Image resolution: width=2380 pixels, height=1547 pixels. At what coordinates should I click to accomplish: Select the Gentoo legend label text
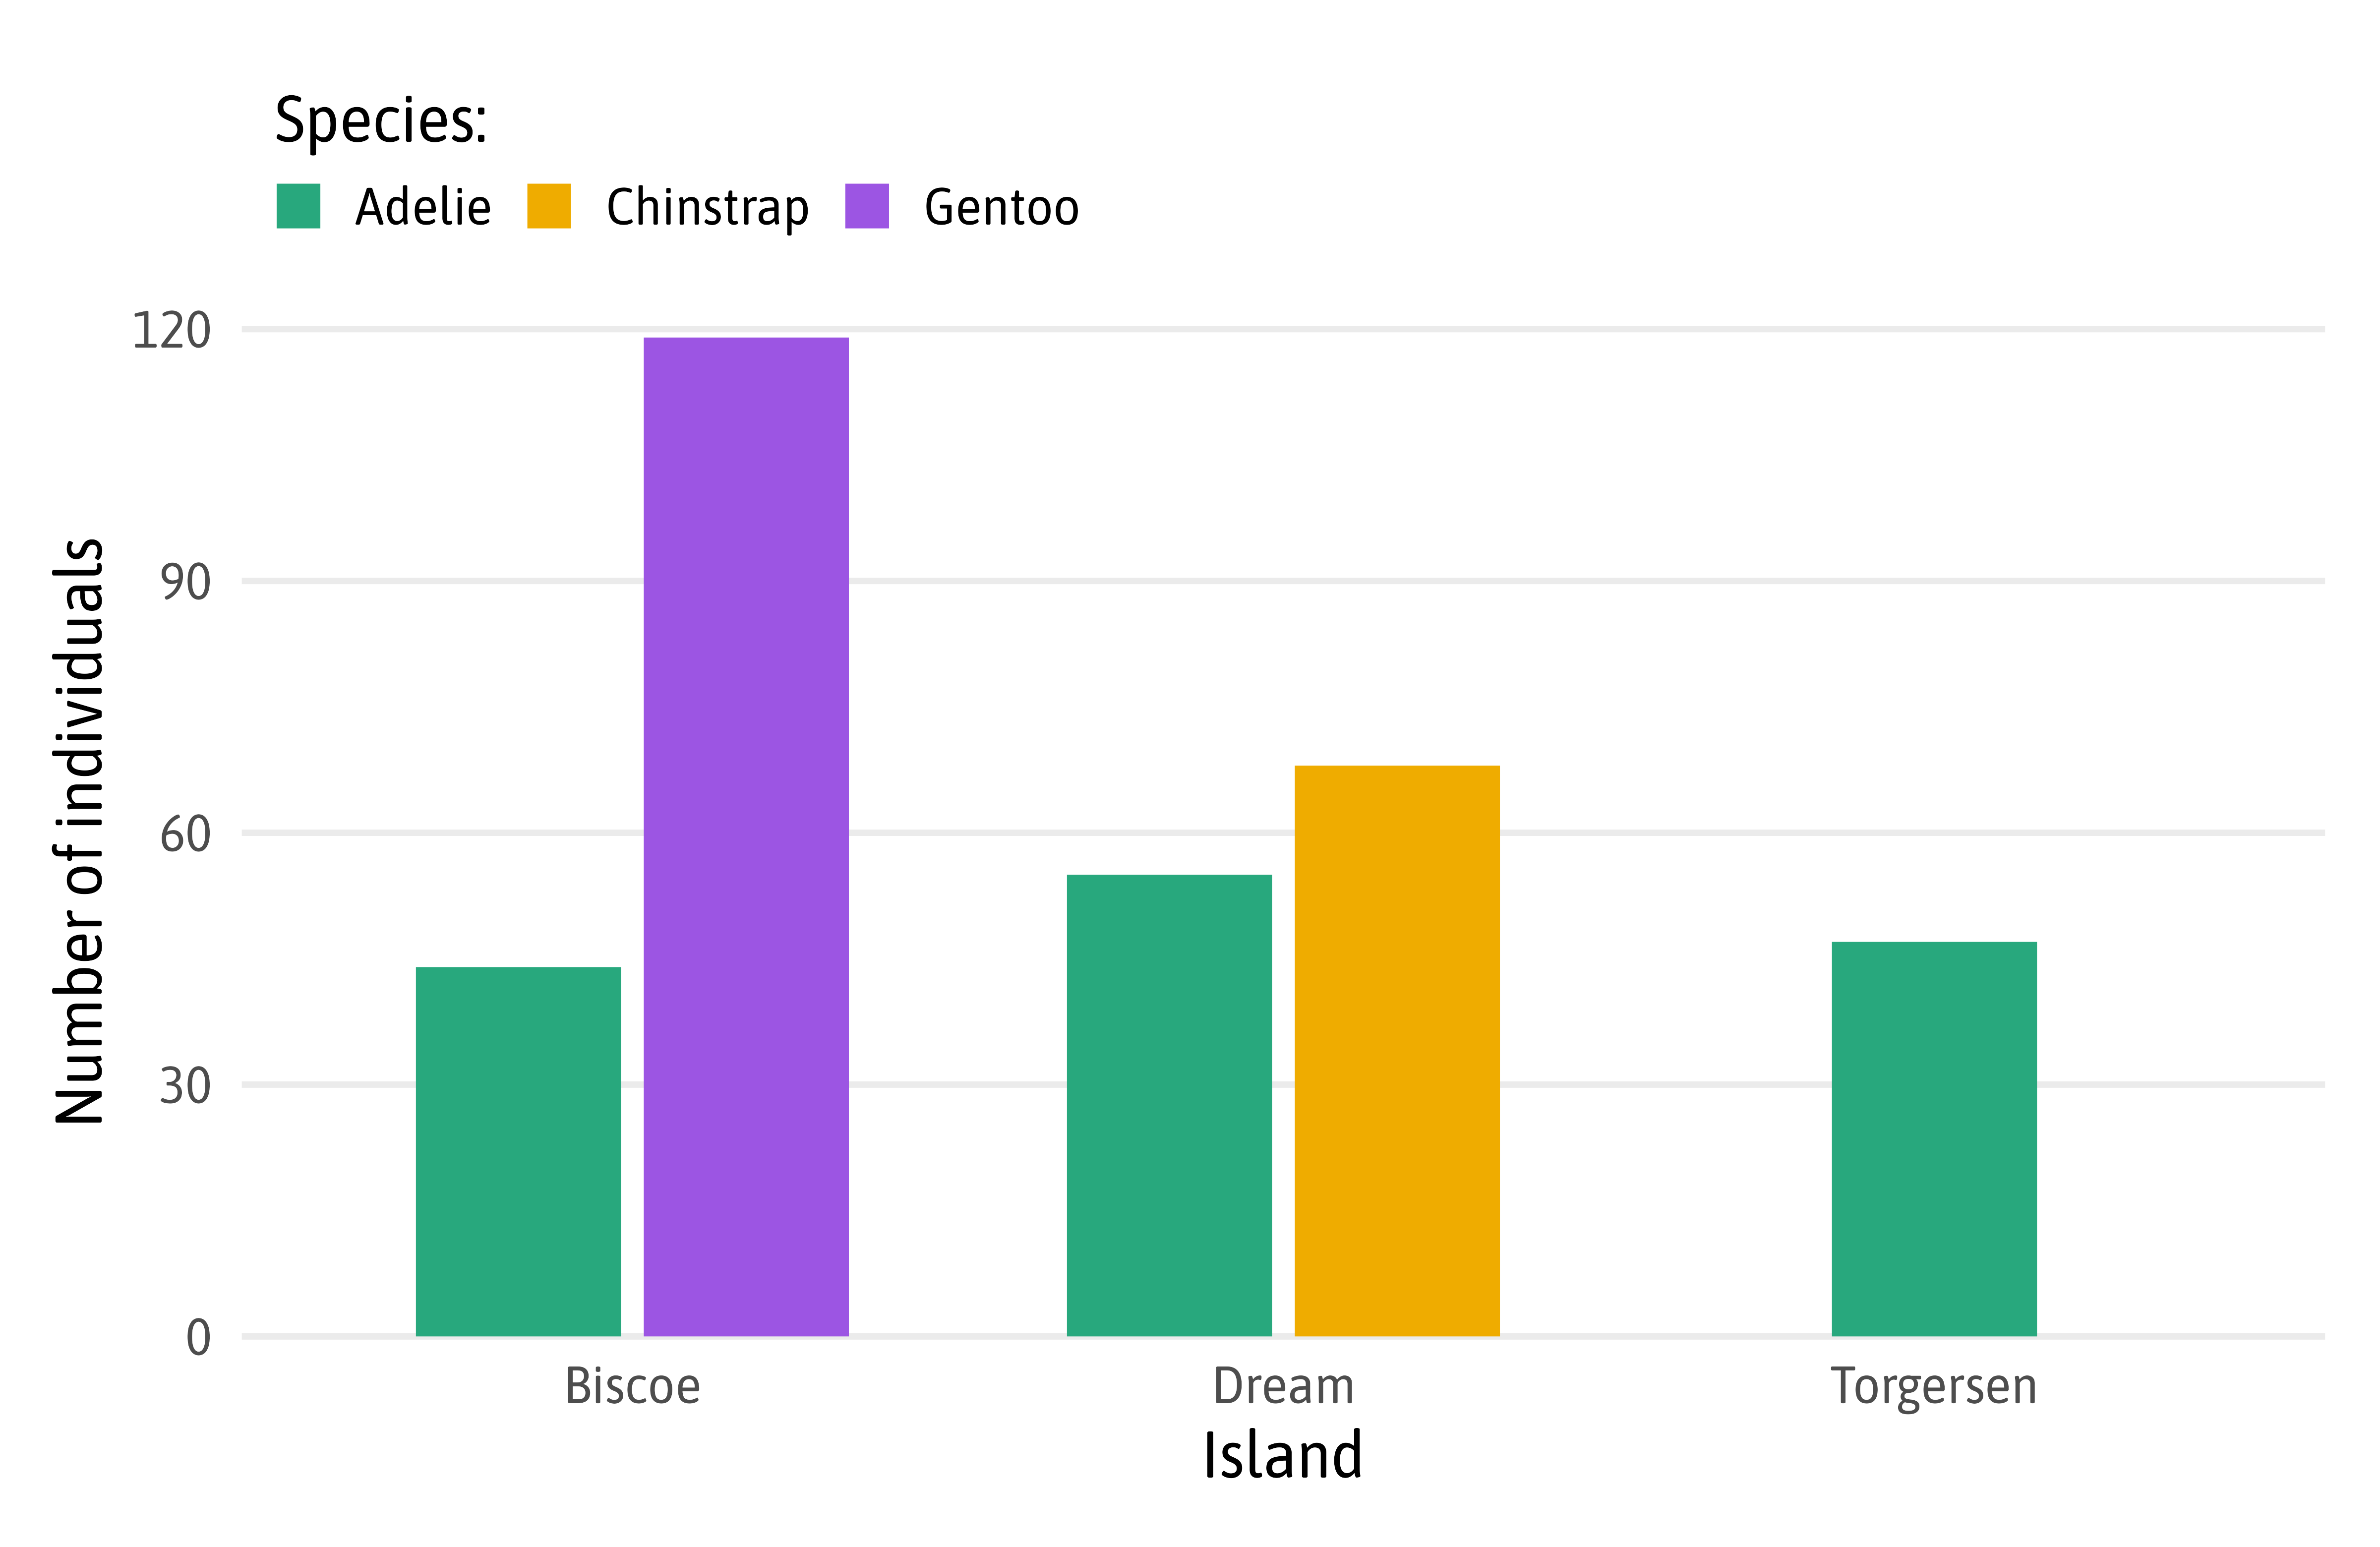click(1001, 208)
